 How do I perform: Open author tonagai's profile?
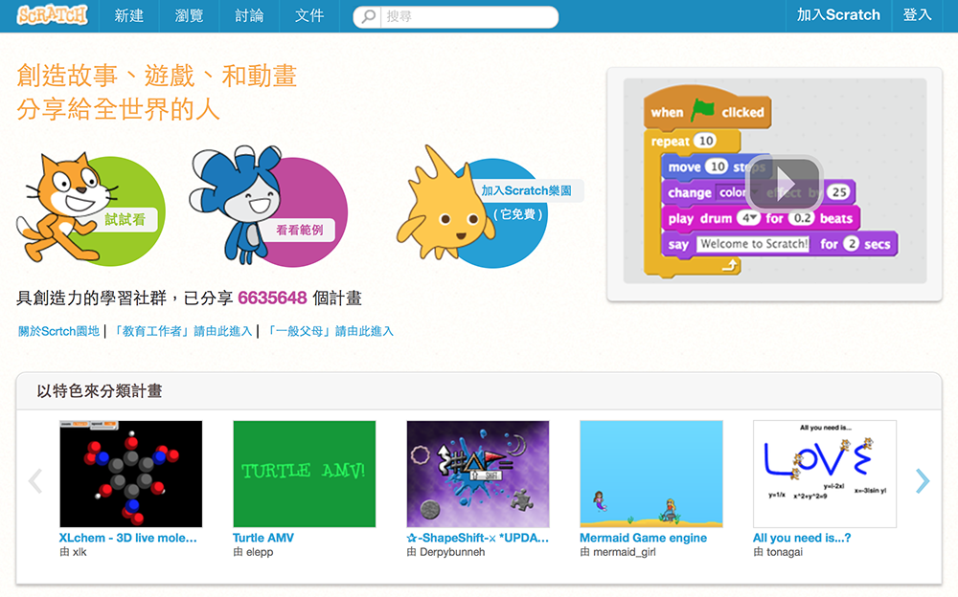coord(785,552)
